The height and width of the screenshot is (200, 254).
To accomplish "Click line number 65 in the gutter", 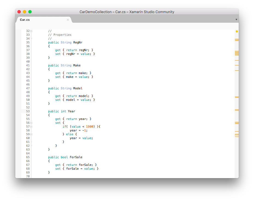I will tap(28, 157).
